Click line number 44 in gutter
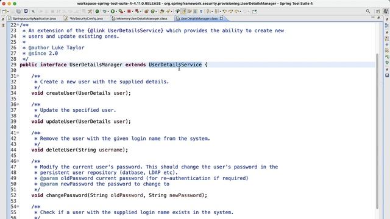This screenshot has width=390, height=219. 13,150
